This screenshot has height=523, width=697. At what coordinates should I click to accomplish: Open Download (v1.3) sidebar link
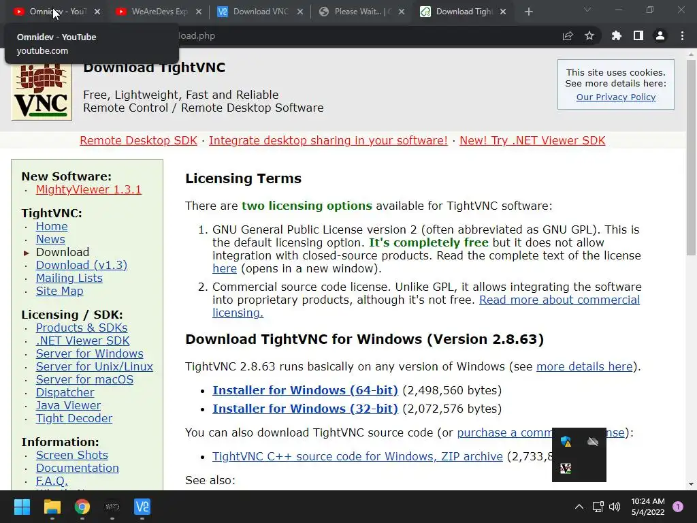coord(82,265)
